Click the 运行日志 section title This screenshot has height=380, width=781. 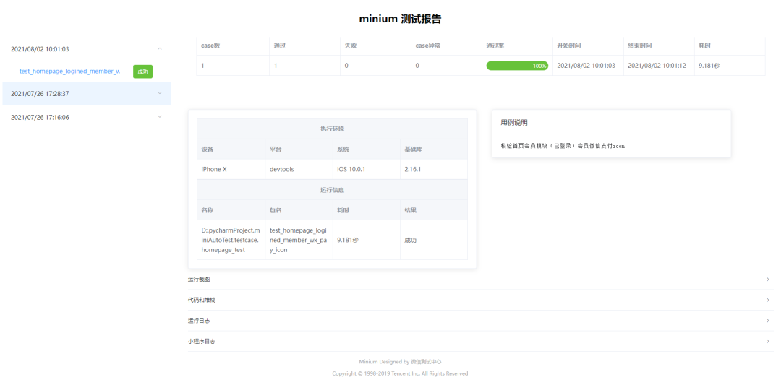pyautogui.click(x=199, y=321)
